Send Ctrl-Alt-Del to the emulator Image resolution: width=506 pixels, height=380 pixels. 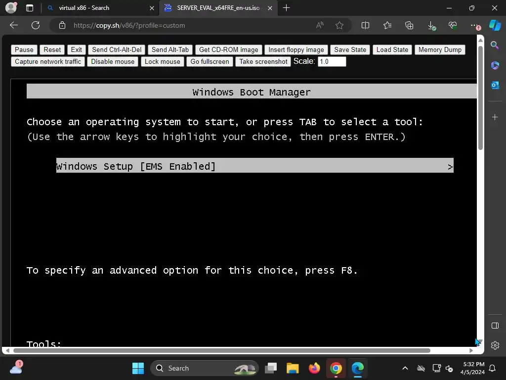point(117,50)
